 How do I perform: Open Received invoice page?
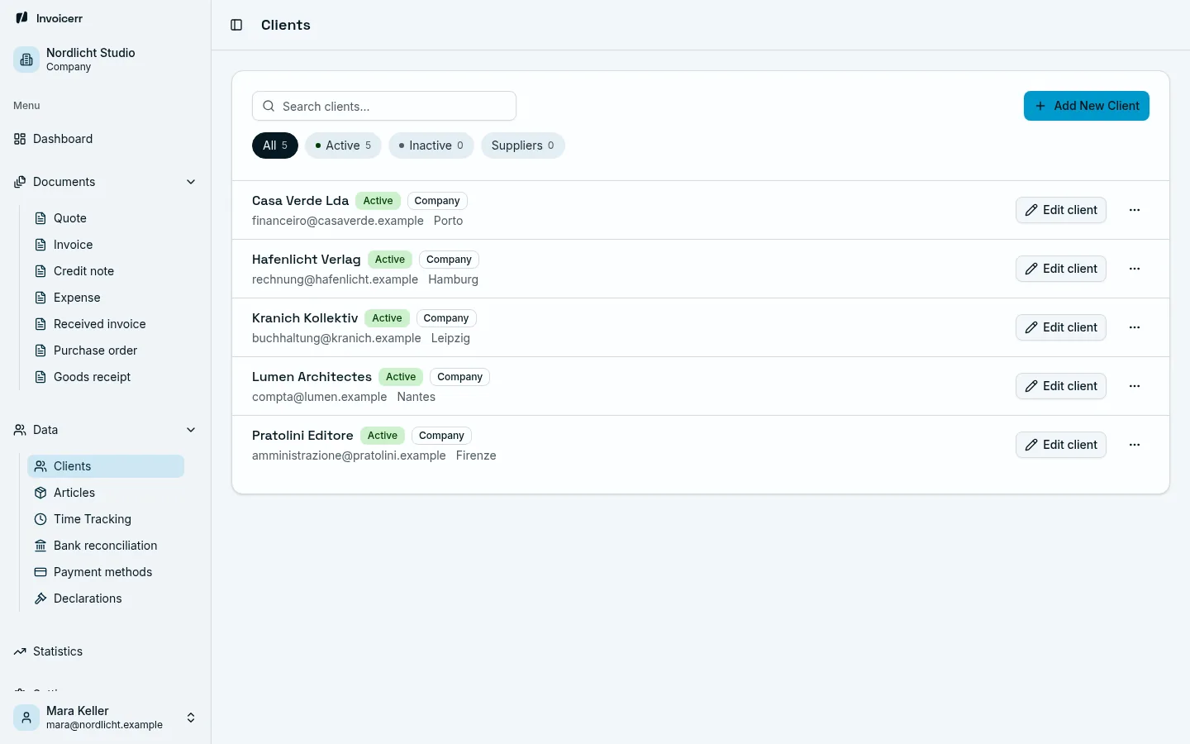(x=106, y=324)
